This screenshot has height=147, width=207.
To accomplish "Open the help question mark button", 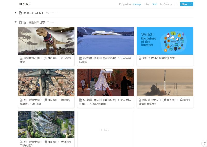I will point(205,144).
